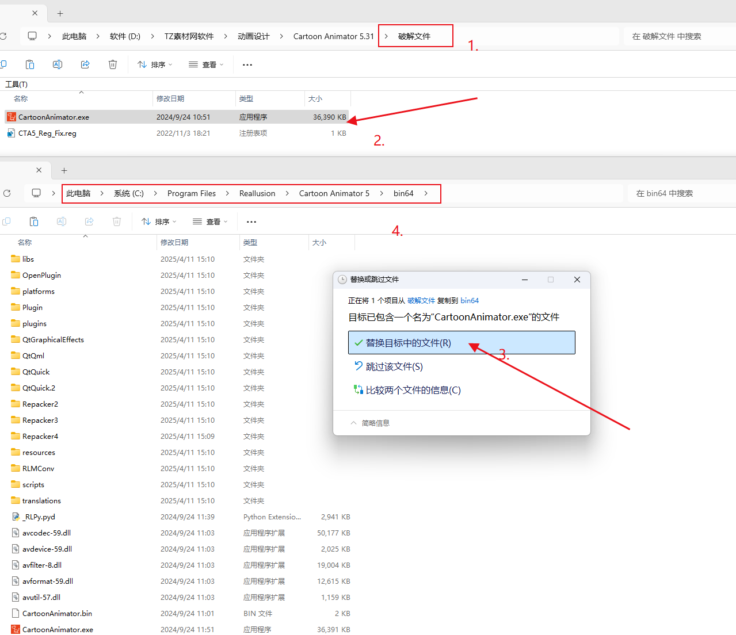Open the 排序 sort dropdown in the bin64 window
This screenshot has width=736, height=635.
[x=159, y=222]
